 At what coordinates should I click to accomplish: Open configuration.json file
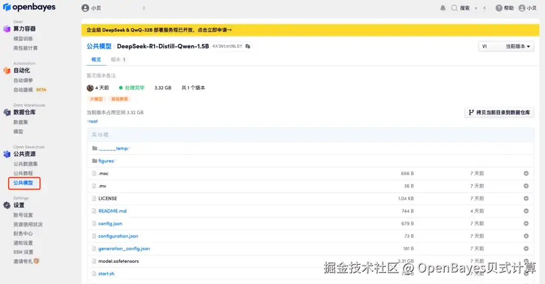coord(118,236)
